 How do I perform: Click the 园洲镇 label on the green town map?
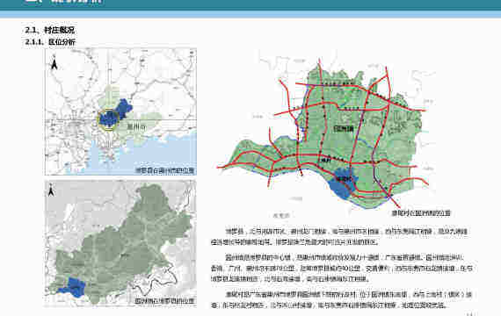click(x=344, y=129)
